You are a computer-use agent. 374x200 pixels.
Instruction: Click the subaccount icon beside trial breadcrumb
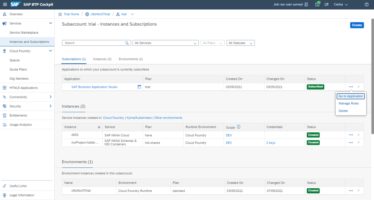tap(118, 14)
